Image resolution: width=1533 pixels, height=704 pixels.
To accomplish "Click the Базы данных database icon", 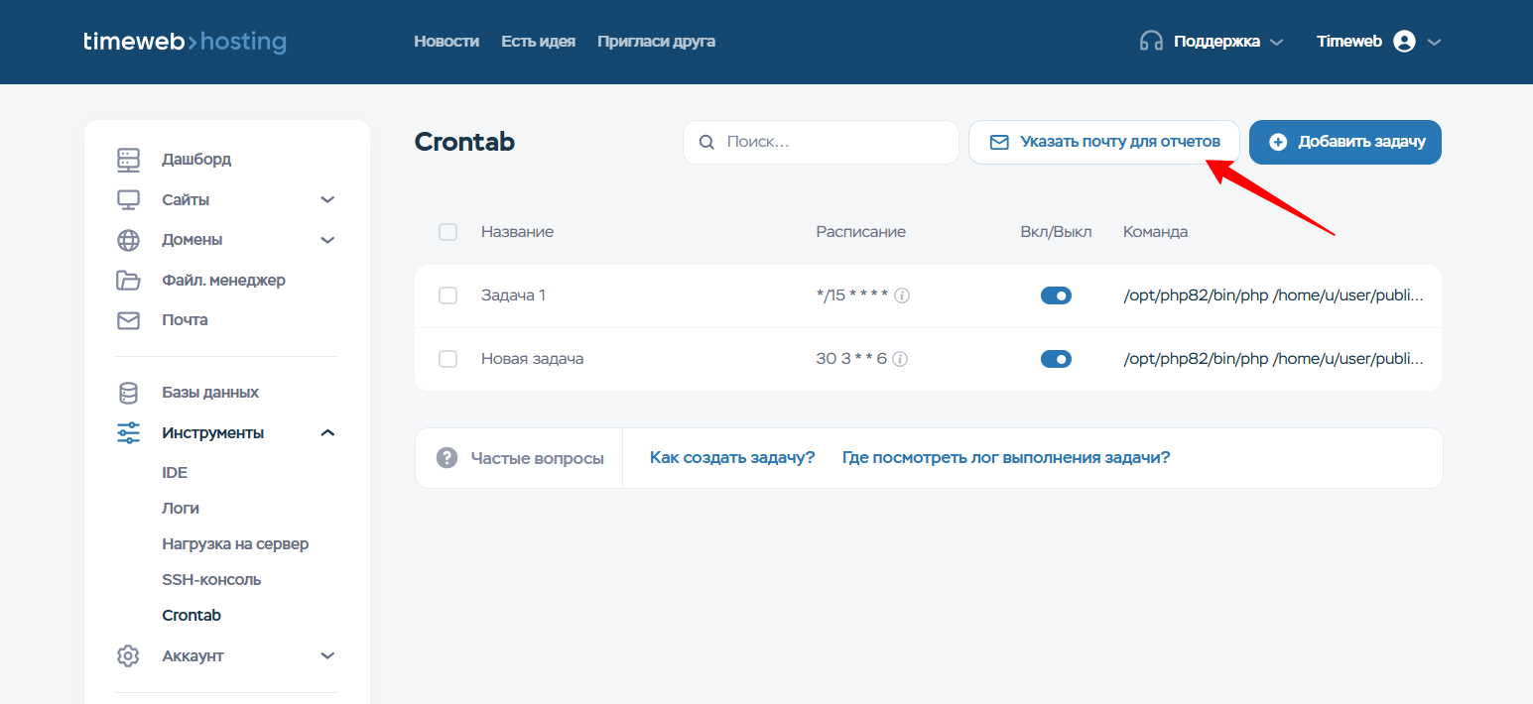I will point(128,393).
